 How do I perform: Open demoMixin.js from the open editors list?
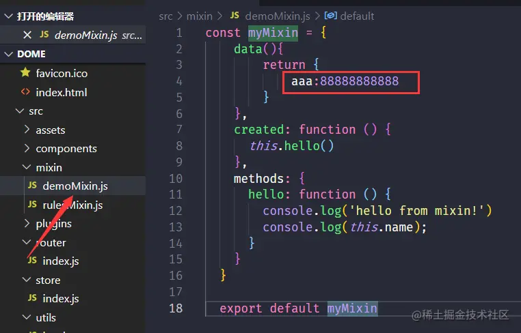pos(85,35)
